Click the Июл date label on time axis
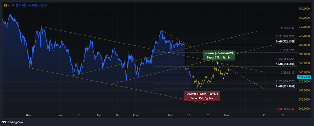Image resolution: width=314 pixels, height=126 pixels. click(60, 115)
